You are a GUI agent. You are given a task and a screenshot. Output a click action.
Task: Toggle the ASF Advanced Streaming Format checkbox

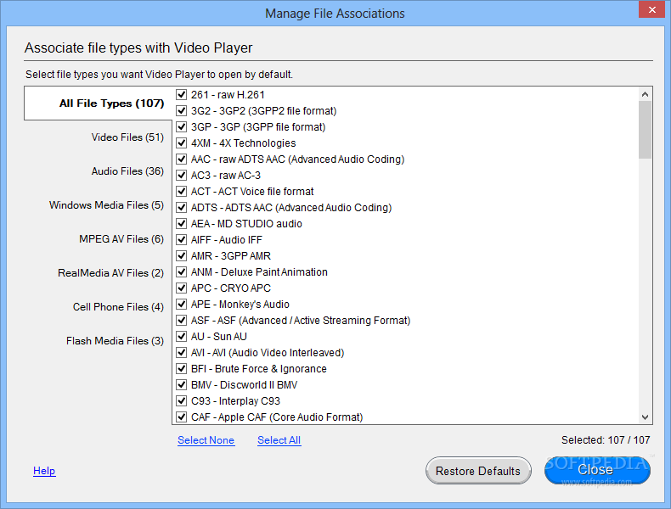[x=182, y=320]
